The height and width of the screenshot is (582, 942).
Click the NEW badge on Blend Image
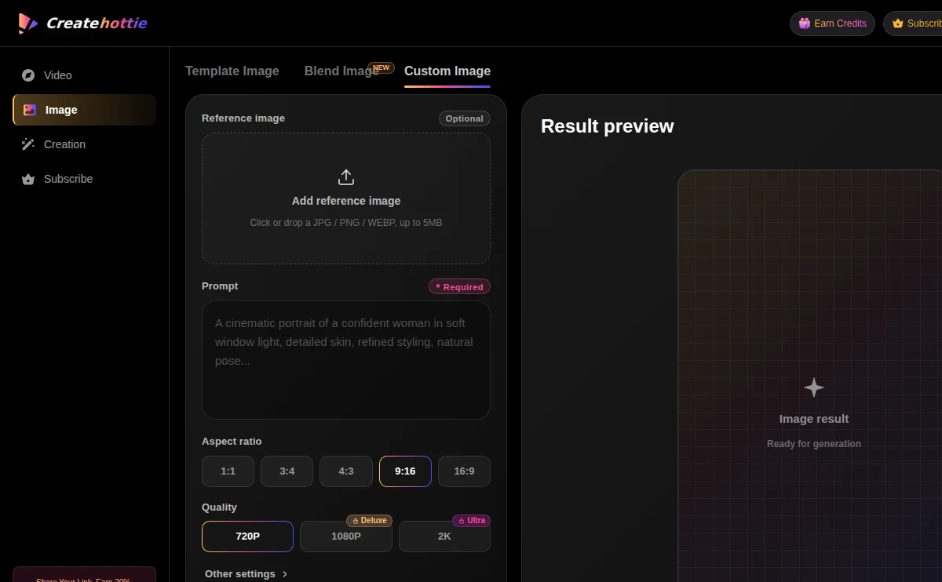(x=381, y=67)
